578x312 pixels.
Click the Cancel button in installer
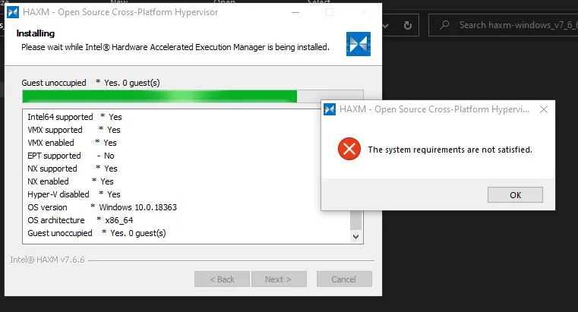(344, 279)
